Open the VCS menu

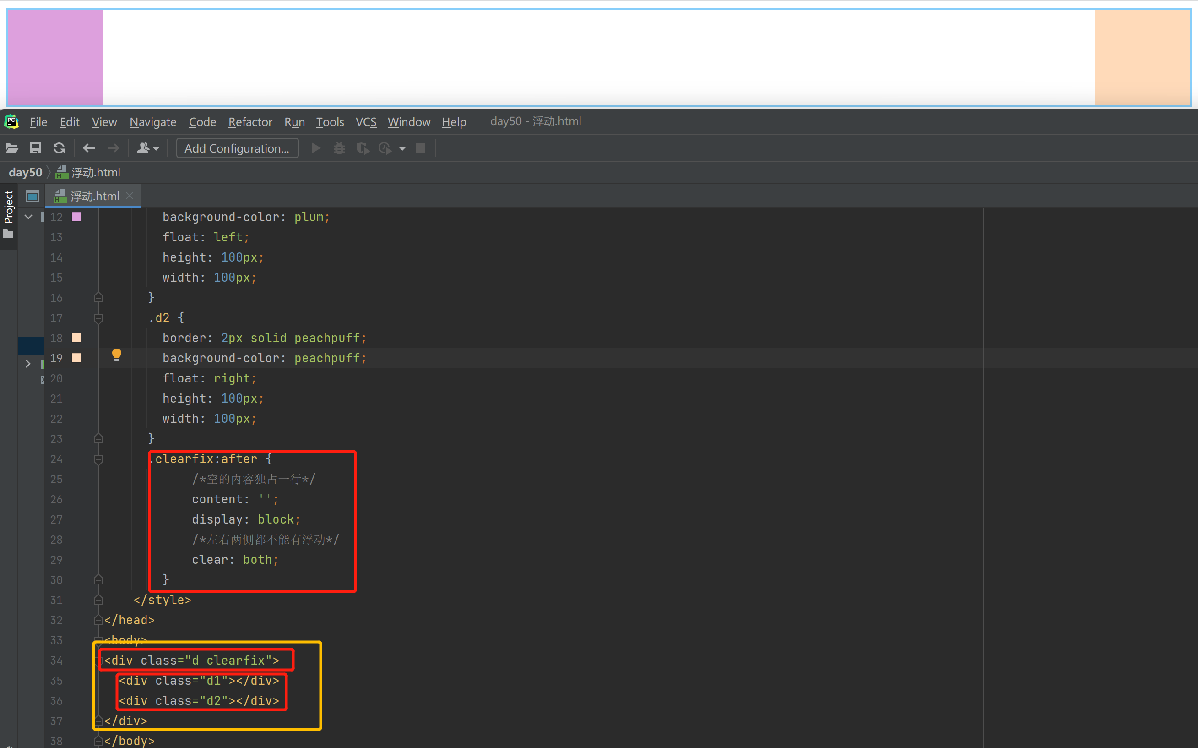[x=366, y=122]
